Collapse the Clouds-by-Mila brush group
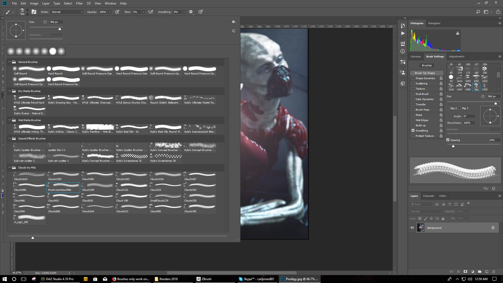Screen dimensions: 503x283 click(x=10, y=167)
